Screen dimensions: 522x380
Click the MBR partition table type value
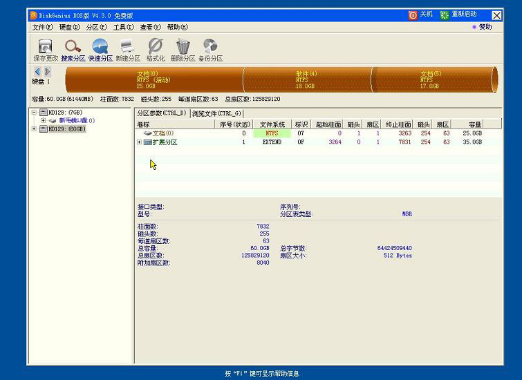pos(407,214)
